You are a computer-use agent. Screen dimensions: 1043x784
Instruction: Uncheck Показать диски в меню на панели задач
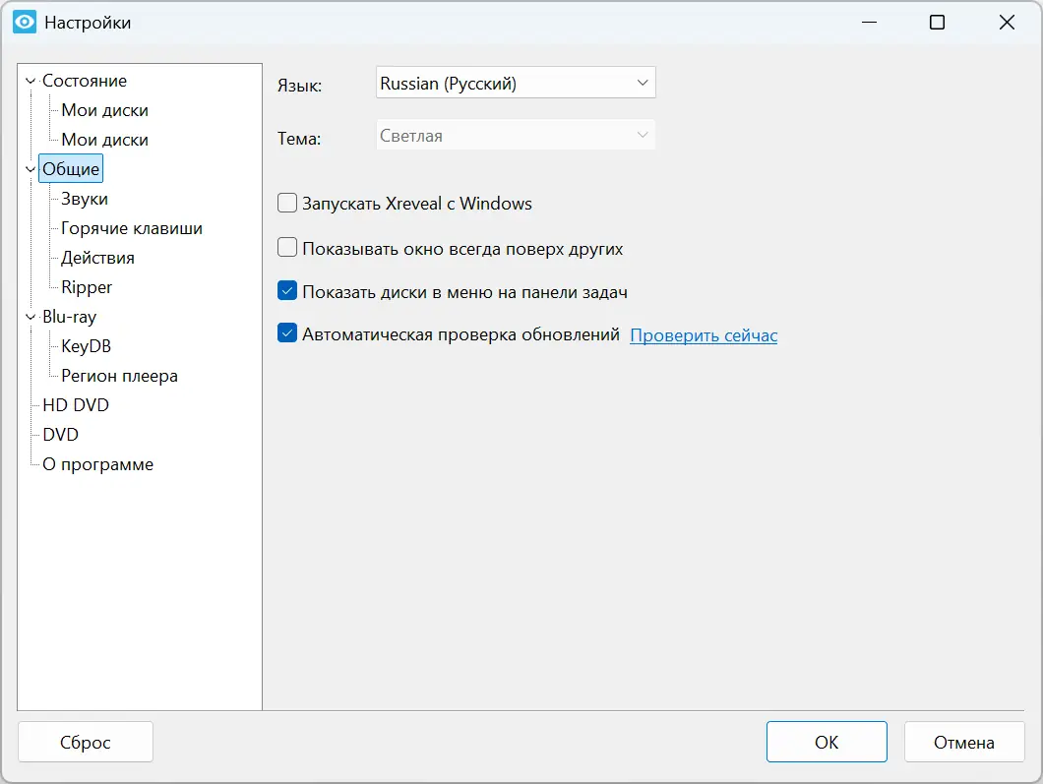(287, 291)
